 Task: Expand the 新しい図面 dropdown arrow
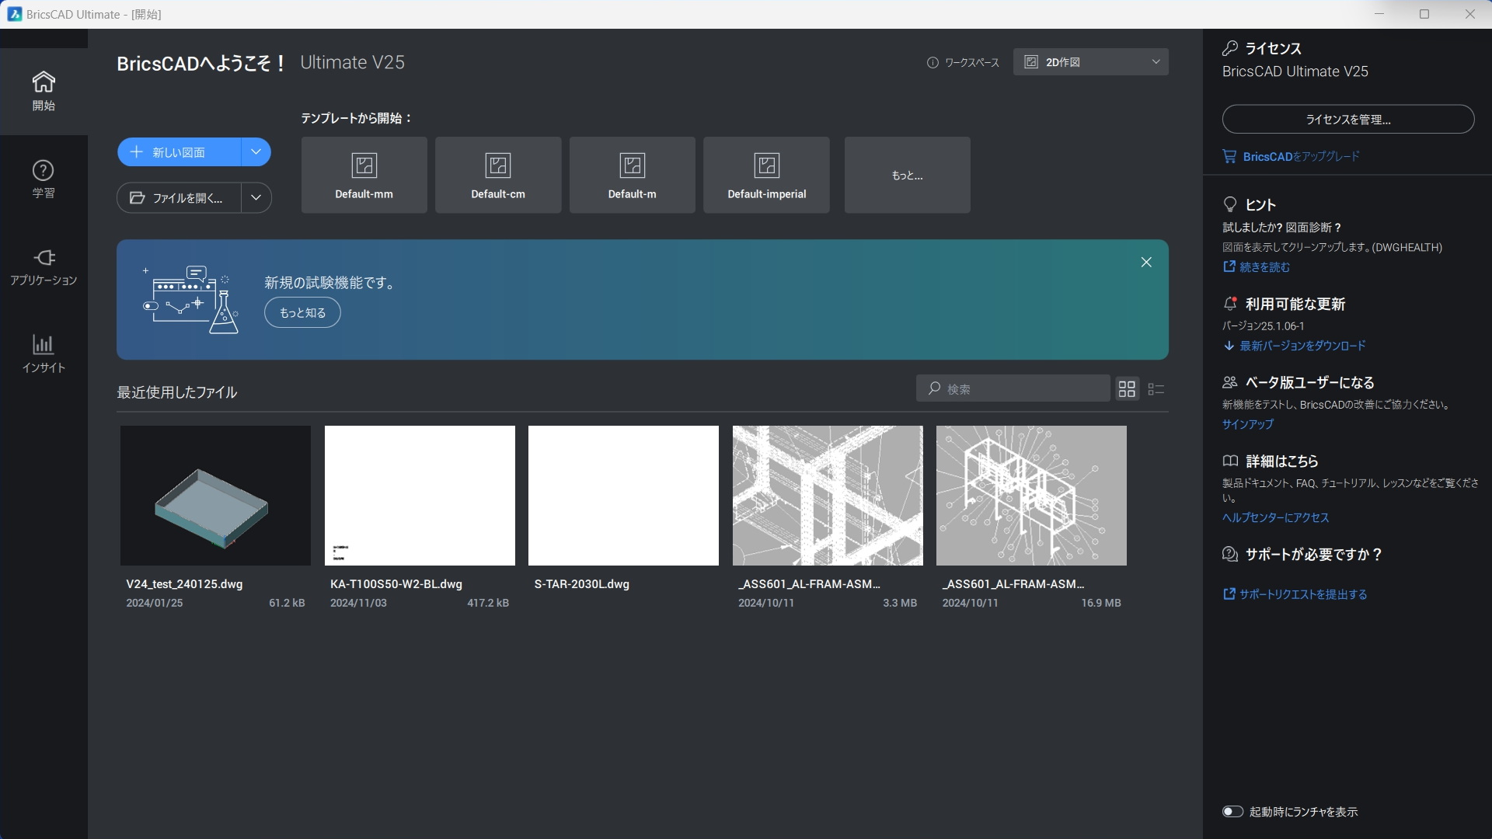(x=256, y=152)
